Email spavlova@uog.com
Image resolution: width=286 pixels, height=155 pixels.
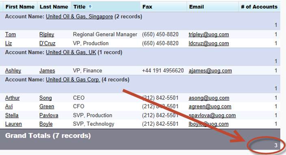(212, 115)
